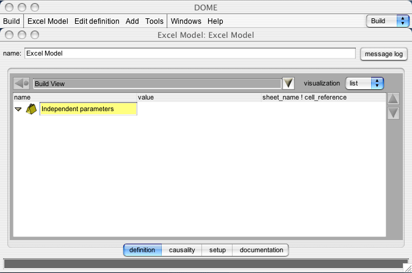Click the back navigation arrow icon

point(21,84)
